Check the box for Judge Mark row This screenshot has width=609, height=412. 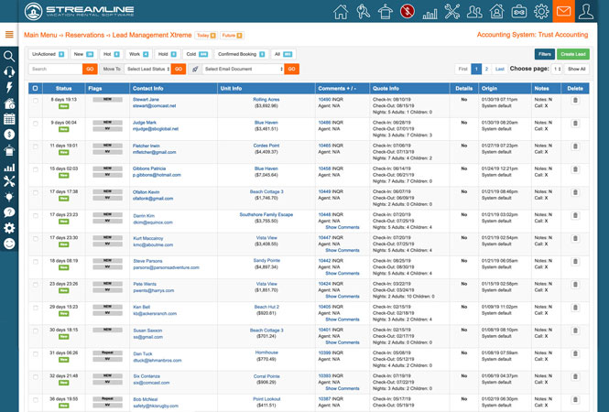36,124
